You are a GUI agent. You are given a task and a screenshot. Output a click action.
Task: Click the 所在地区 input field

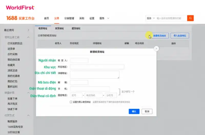coord(97,67)
